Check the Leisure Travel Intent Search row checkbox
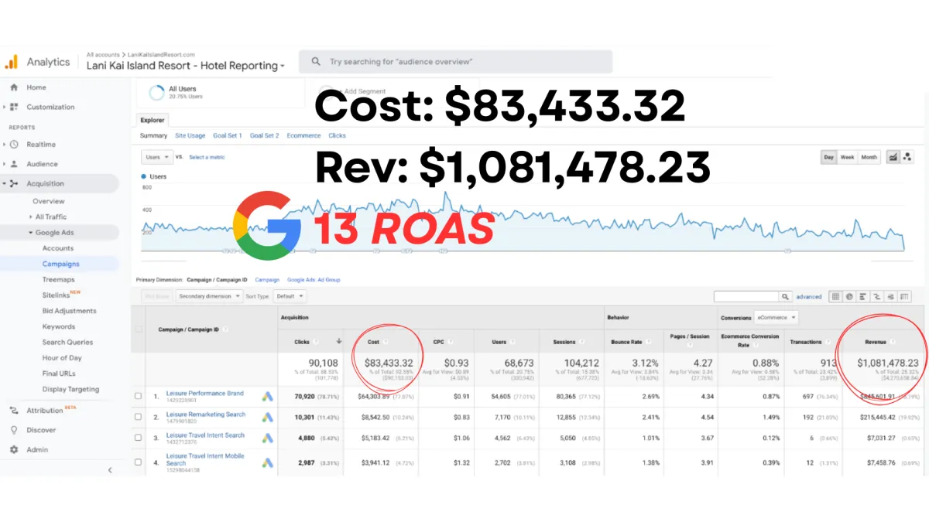Screen dimensions: 929x522 click(x=139, y=438)
